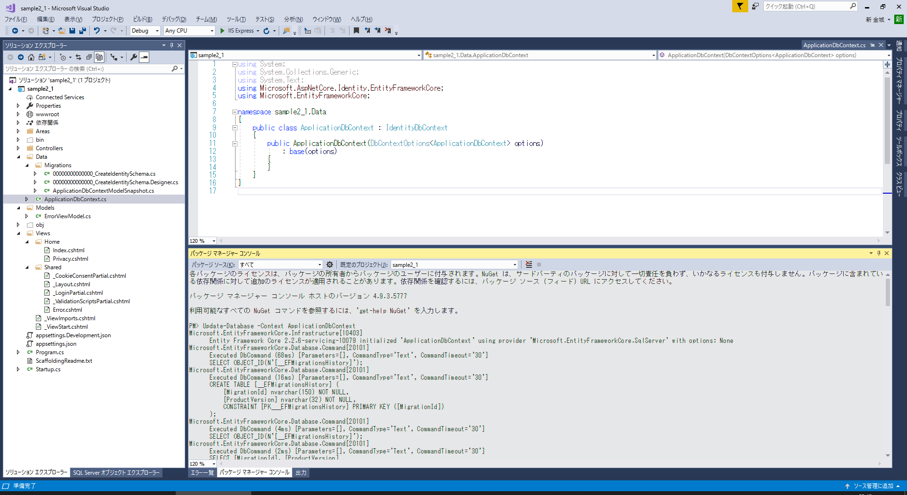Toggle Show All Files in Solution Explorer
The height and width of the screenshot is (495, 907).
click(x=99, y=57)
